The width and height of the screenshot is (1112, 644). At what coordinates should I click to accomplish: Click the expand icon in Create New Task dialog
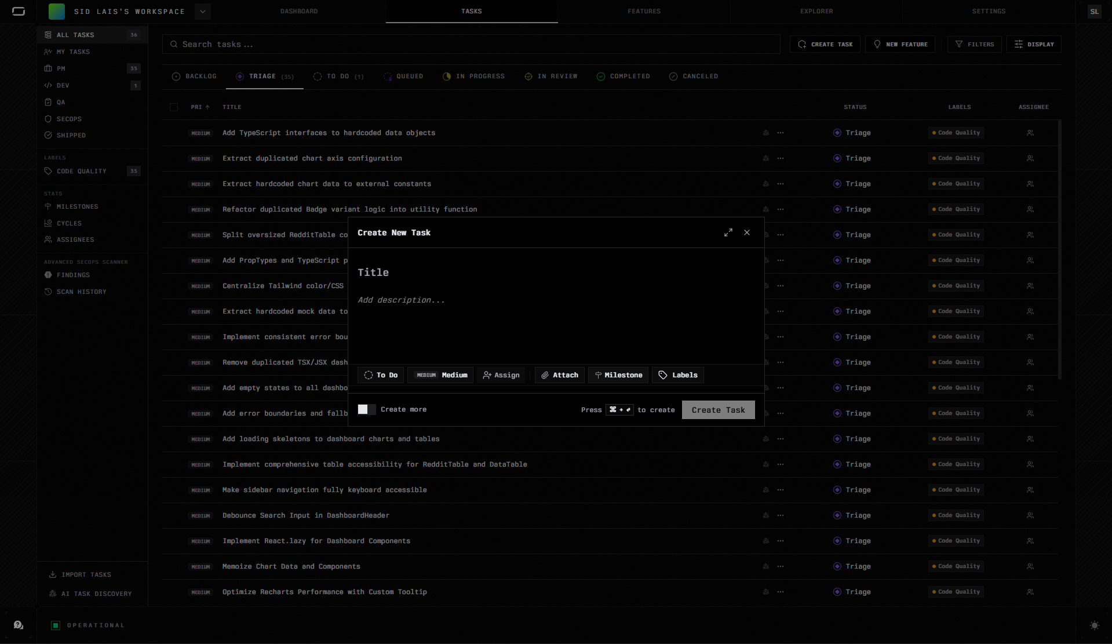[728, 232]
